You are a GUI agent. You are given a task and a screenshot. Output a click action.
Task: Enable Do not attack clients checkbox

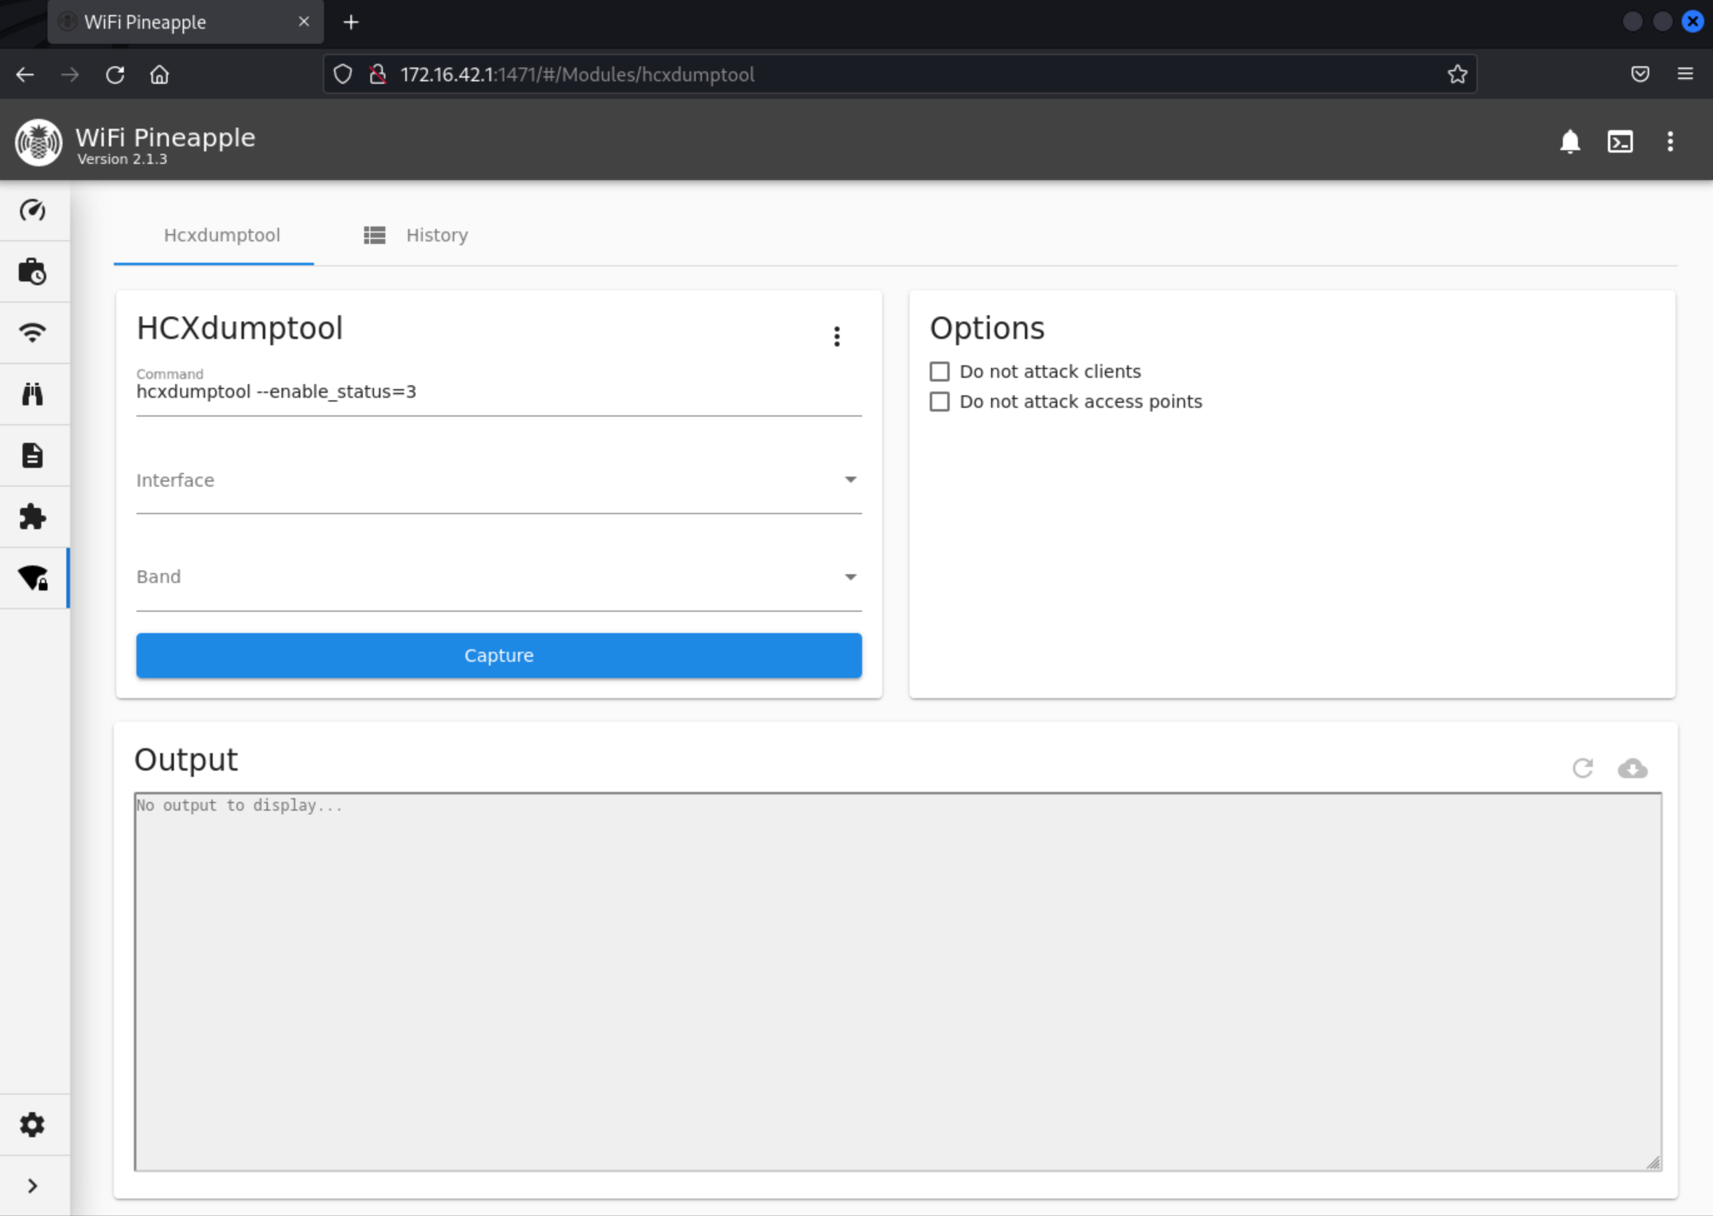pos(940,372)
